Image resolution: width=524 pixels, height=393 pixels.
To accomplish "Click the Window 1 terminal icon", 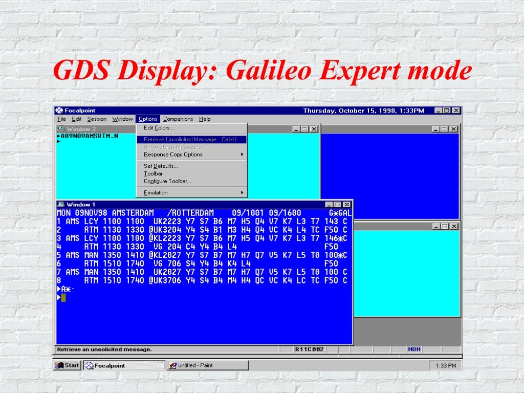I will pos(61,204).
